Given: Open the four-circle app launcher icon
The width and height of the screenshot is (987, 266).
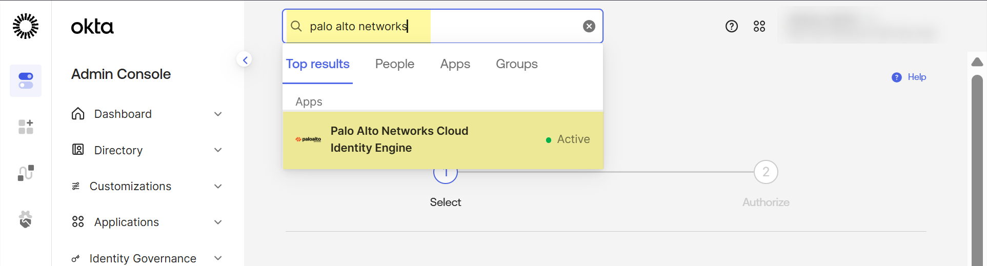Looking at the screenshot, I should (x=759, y=26).
